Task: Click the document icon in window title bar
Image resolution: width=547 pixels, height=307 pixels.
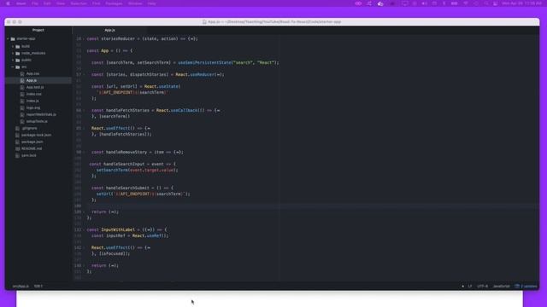Action: [204, 22]
